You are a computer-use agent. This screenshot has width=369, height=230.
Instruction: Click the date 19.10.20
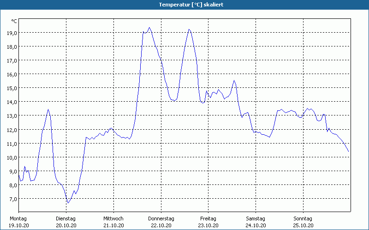(x=19, y=225)
